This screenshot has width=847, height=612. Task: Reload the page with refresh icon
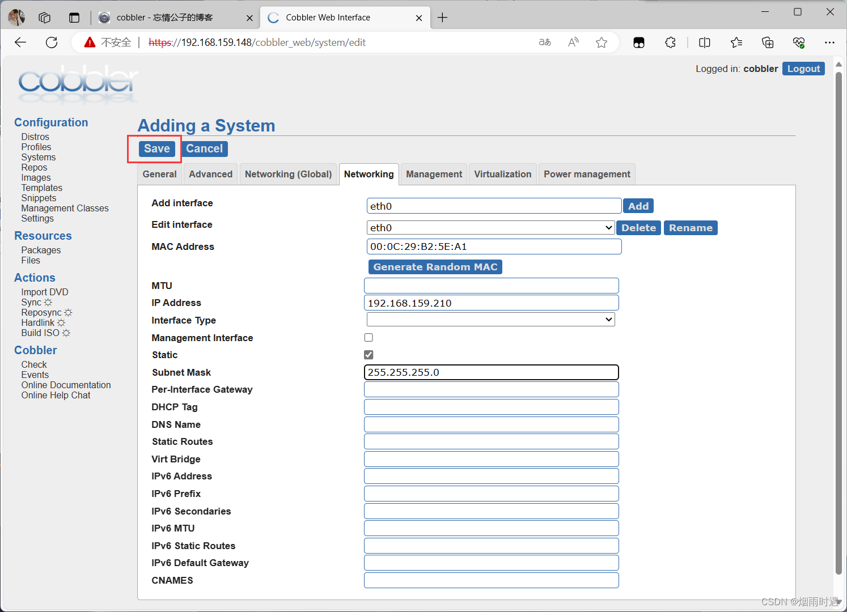coord(52,42)
